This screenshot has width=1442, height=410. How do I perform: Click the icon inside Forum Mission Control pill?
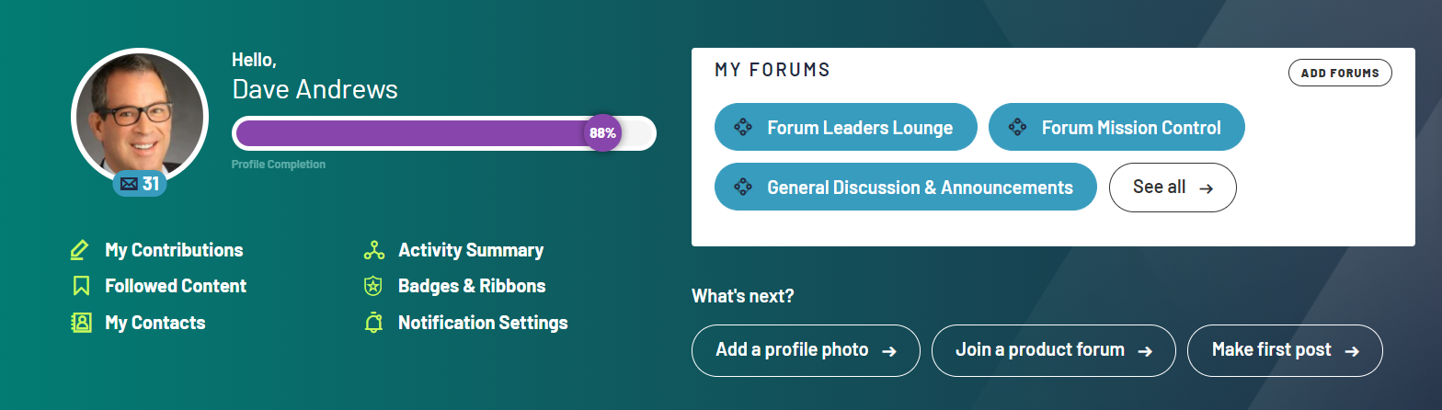tap(1017, 128)
